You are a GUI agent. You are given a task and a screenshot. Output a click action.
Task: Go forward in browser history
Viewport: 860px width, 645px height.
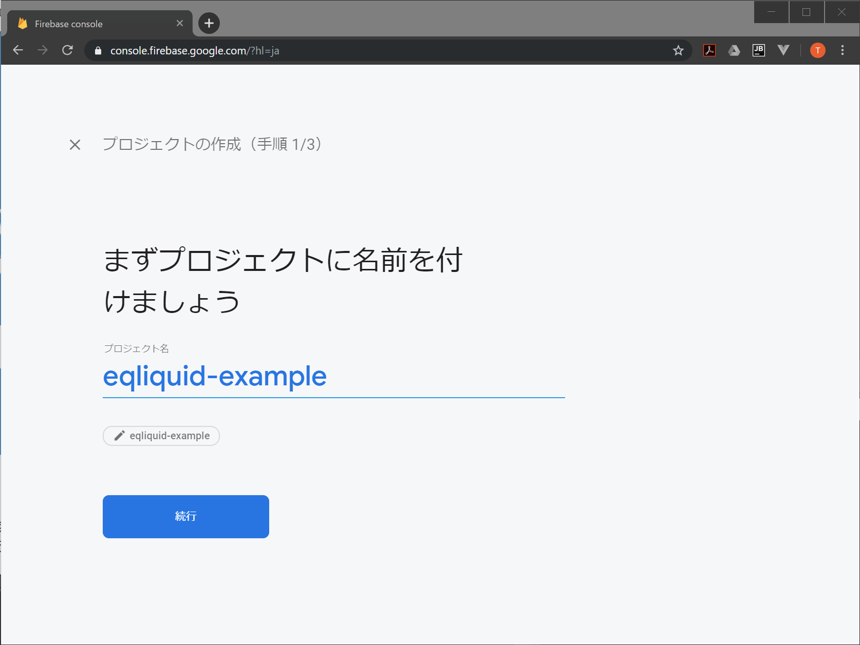click(43, 50)
